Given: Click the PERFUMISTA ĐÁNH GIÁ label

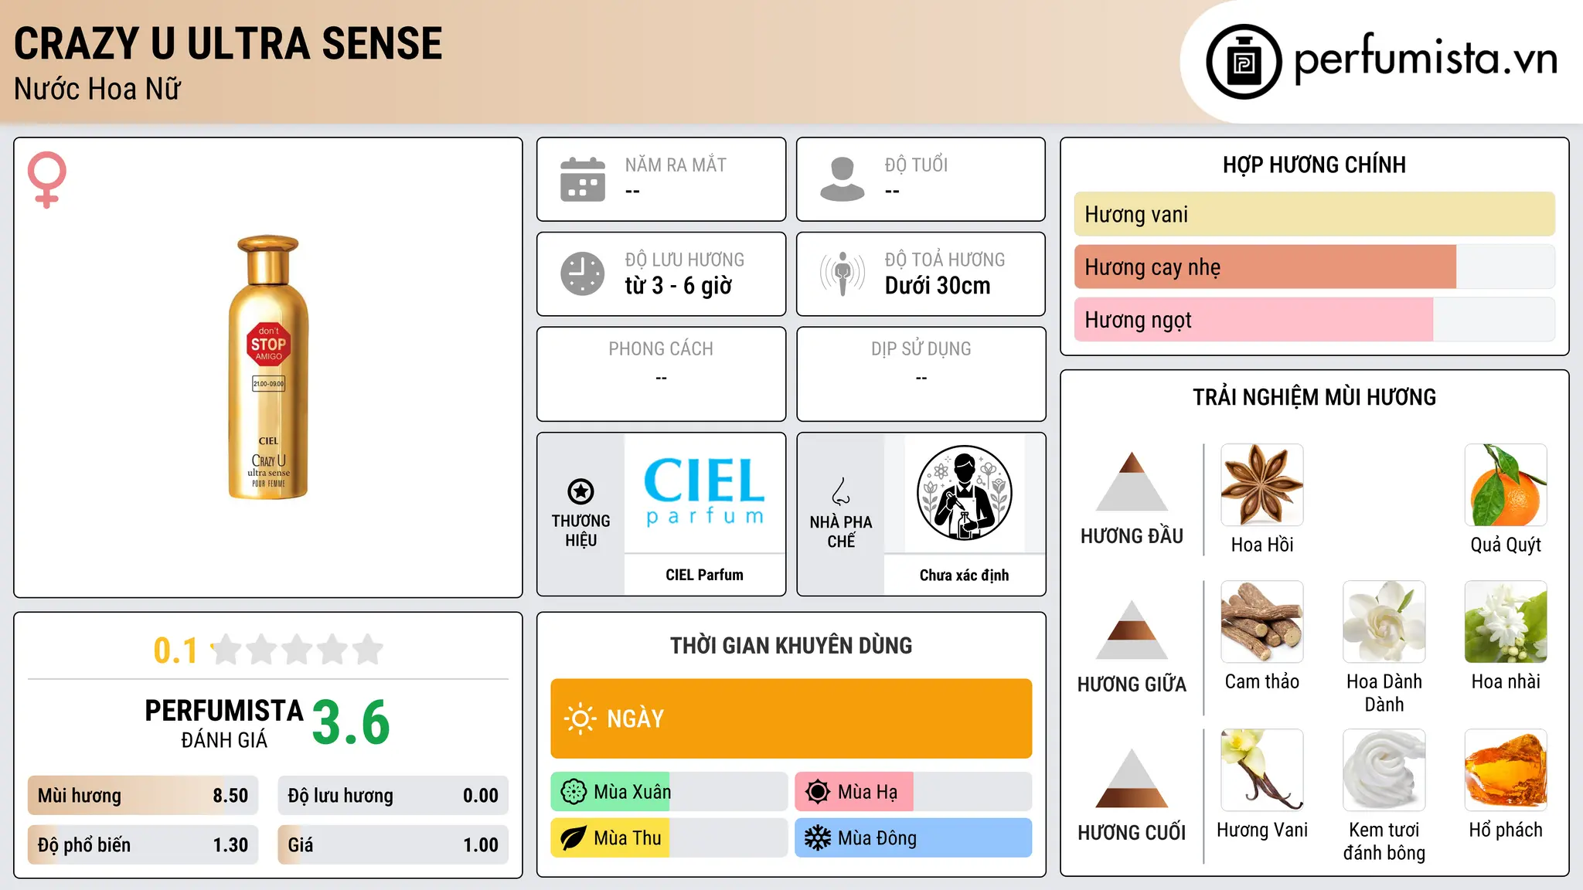Looking at the screenshot, I should (224, 723).
